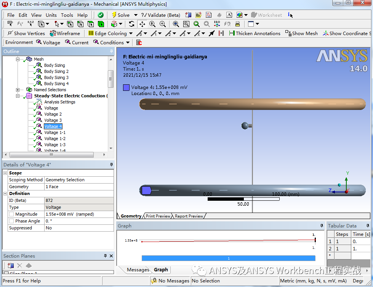
Task: Click the Voltage 4 legend color swatch
Action: 126,87
